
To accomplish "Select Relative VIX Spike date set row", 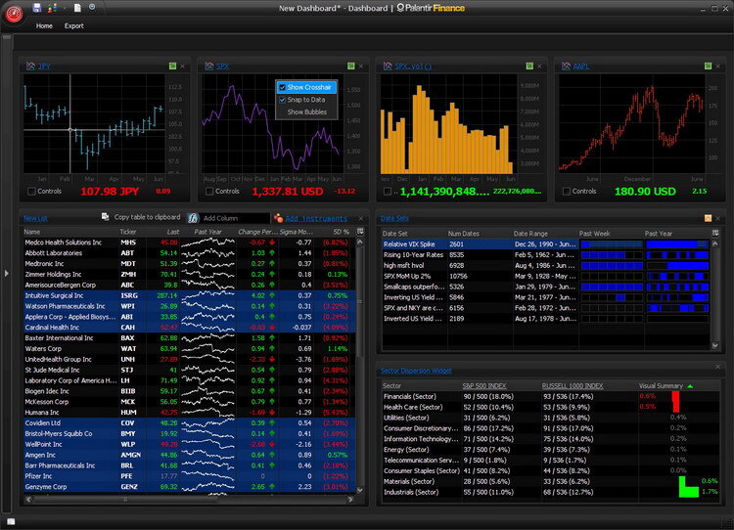I will (546, 244).
